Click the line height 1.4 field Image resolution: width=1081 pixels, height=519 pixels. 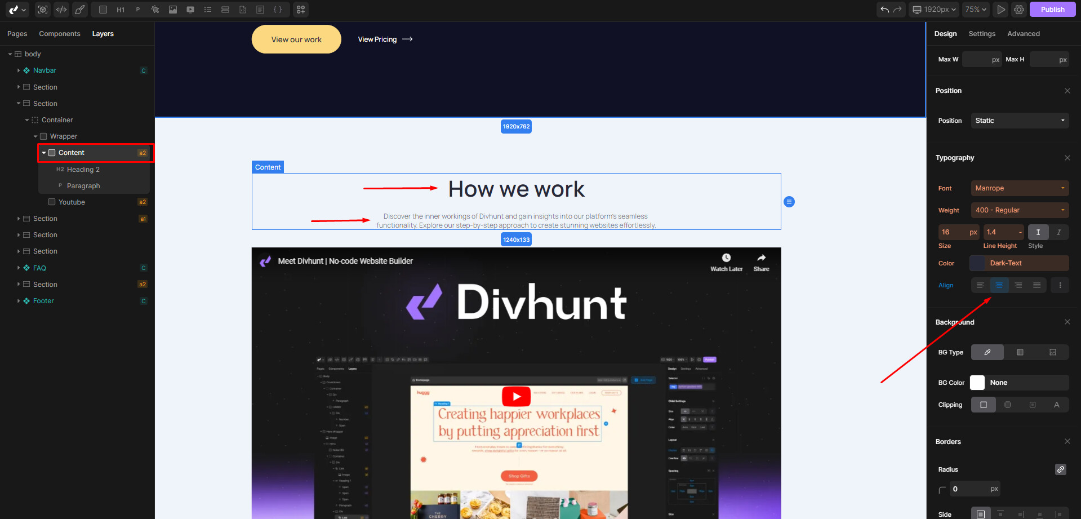pyautogui.click(x=1004, y=232)
